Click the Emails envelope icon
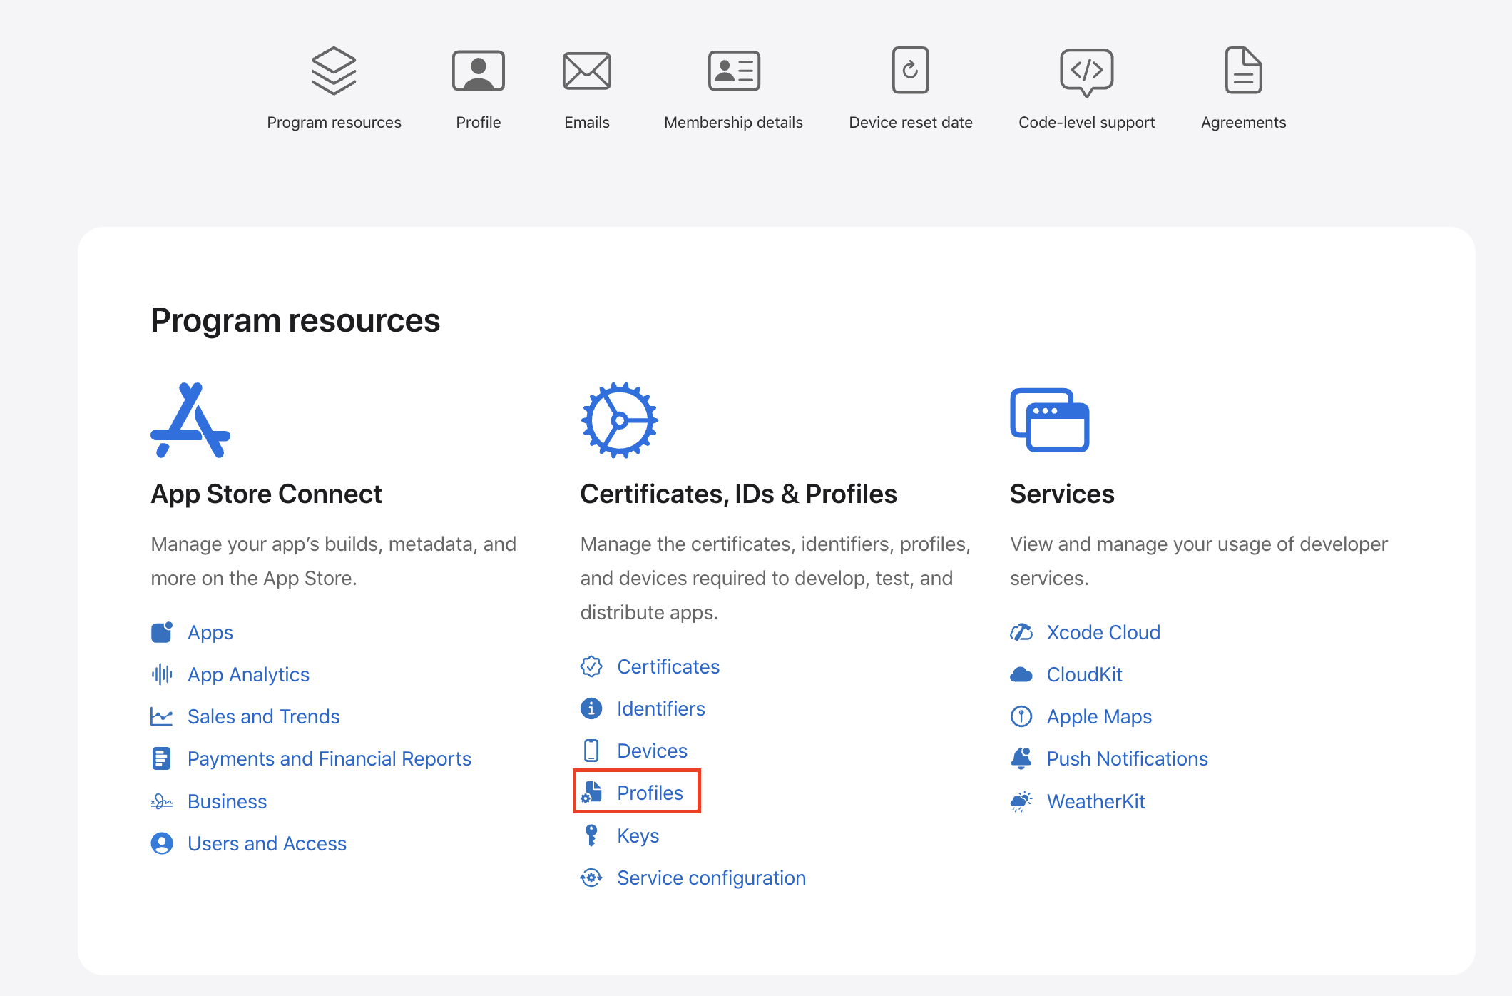 (x=586, y=71)
